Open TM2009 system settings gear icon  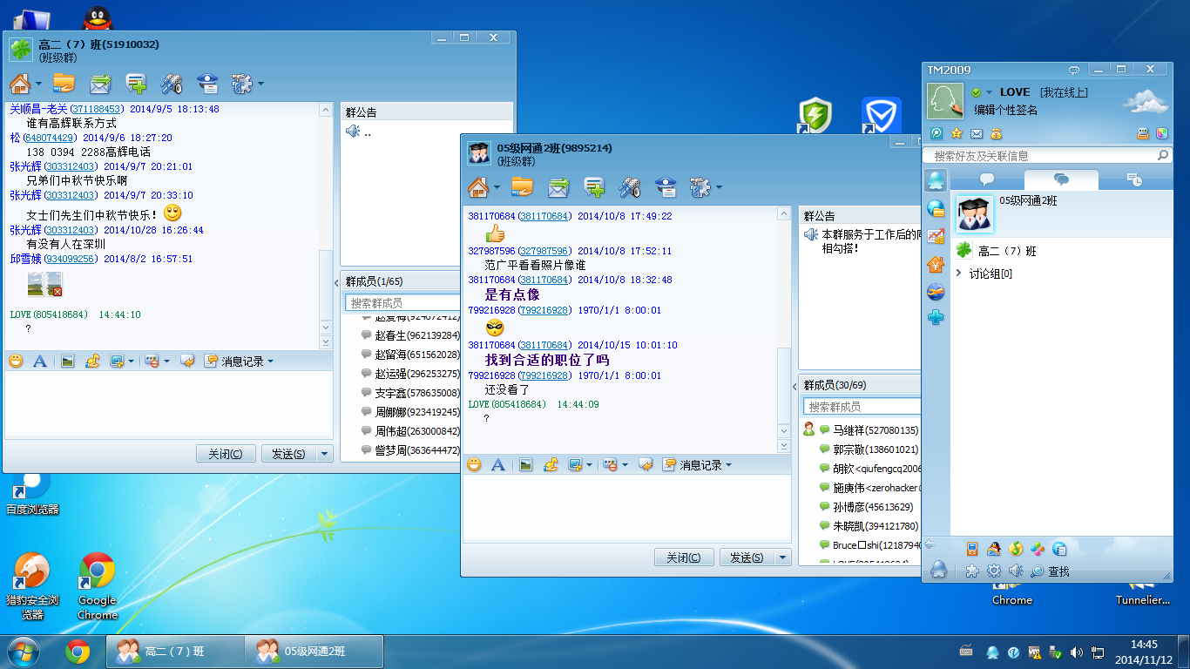click(x=993, y=571)
